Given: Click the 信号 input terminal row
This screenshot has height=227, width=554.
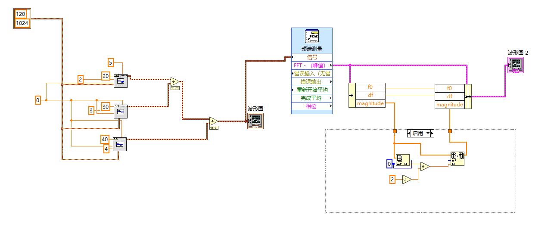Looking at the screenshot, I should coord(312,57).
